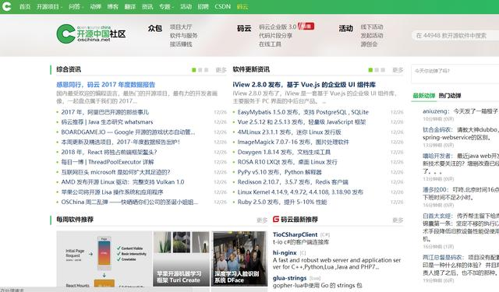Viewport: 499px width, 292px height.
Task: Open the 码云企业版 3.0 link
Action: (x=278, y=26)
